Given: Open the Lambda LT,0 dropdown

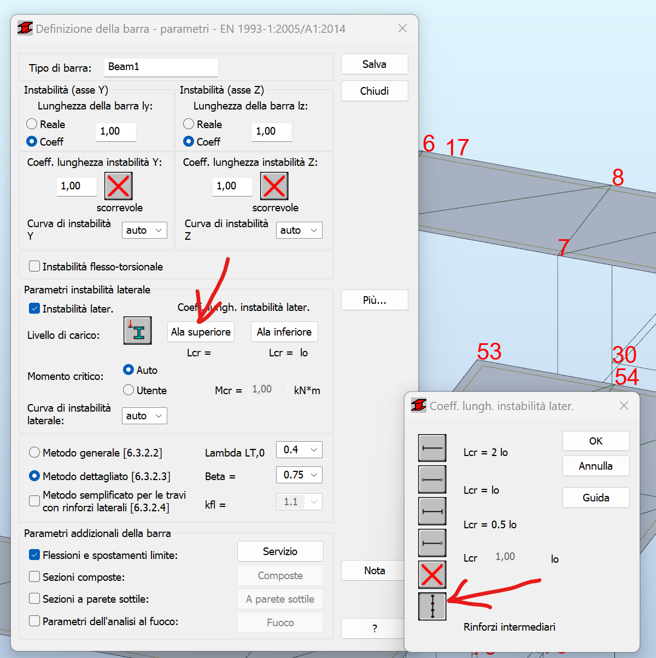Looking at the screenshot, I should pyautogui.click(x=299, y=449).
